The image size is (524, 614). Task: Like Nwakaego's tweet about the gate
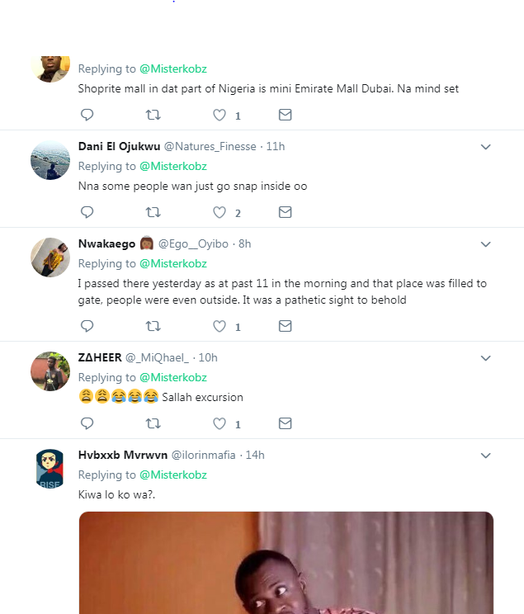click(220, 326)
